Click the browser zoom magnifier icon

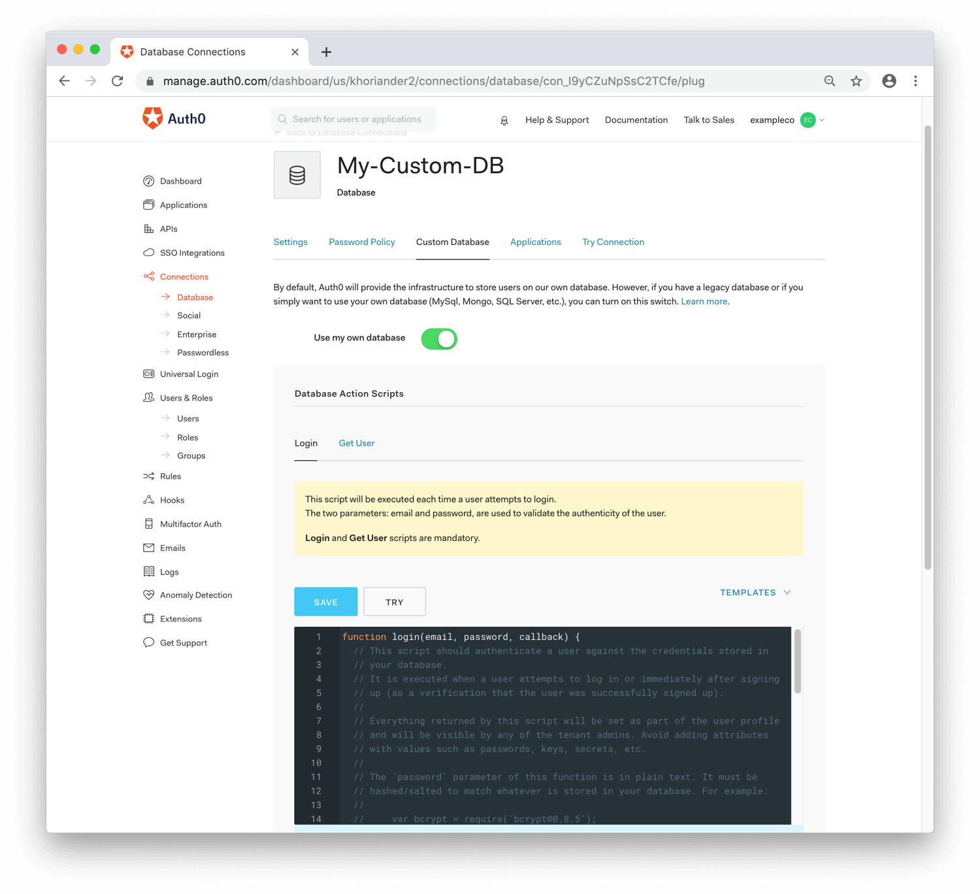tap(830, 81)
